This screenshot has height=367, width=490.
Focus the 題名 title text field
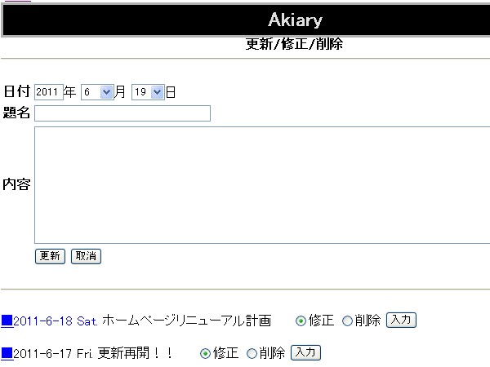coord(122,113)
